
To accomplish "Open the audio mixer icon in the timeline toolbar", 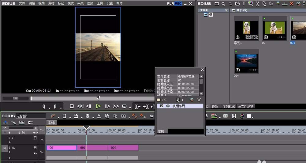I will tap(234, 116).
